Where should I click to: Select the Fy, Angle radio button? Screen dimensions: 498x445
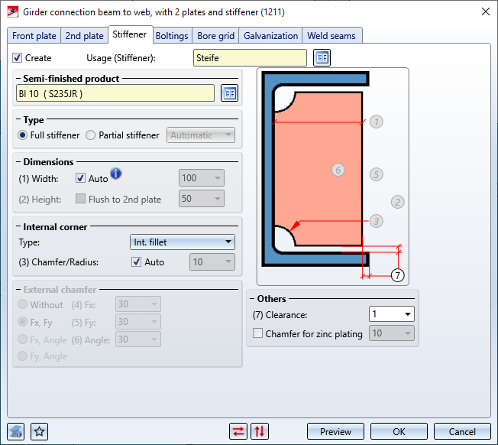pos(23,356)
